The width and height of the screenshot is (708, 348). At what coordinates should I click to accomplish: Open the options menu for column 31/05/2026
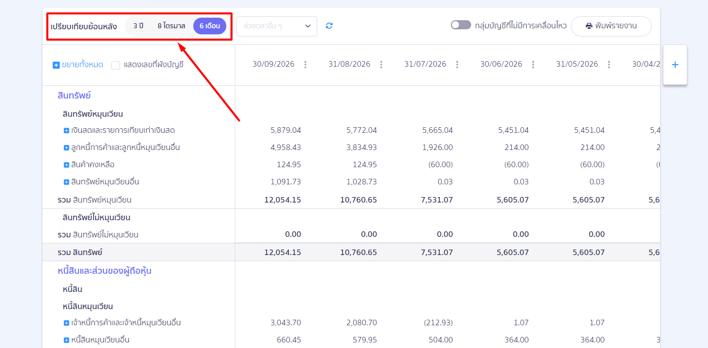(x=609, y=65)
